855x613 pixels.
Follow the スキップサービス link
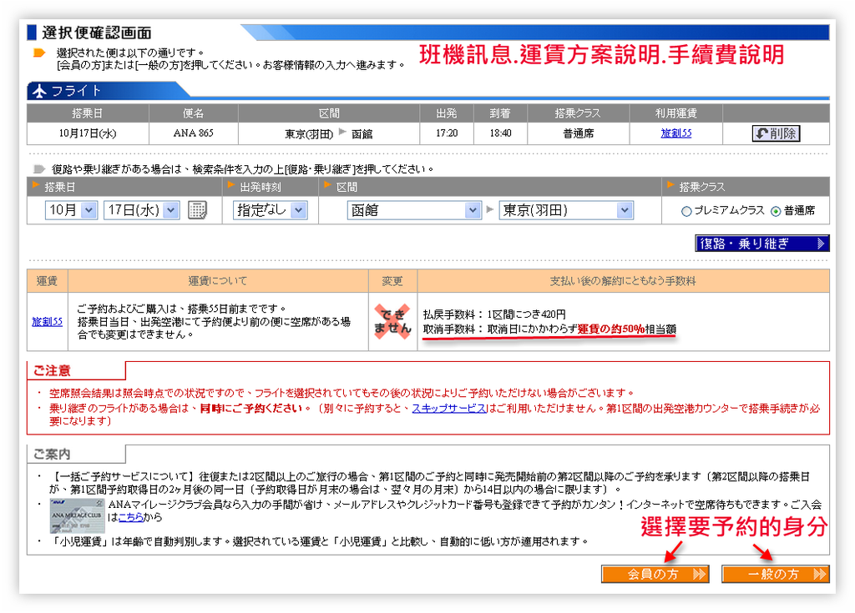point(448,408)
